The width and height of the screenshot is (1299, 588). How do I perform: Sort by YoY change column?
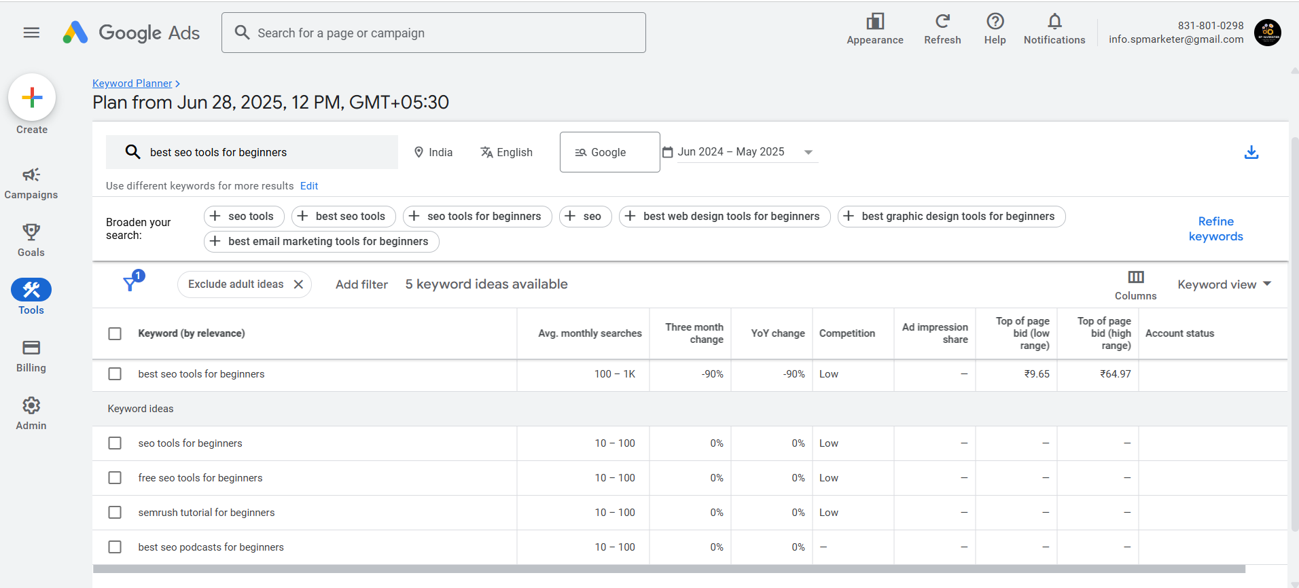click(778, 333)
